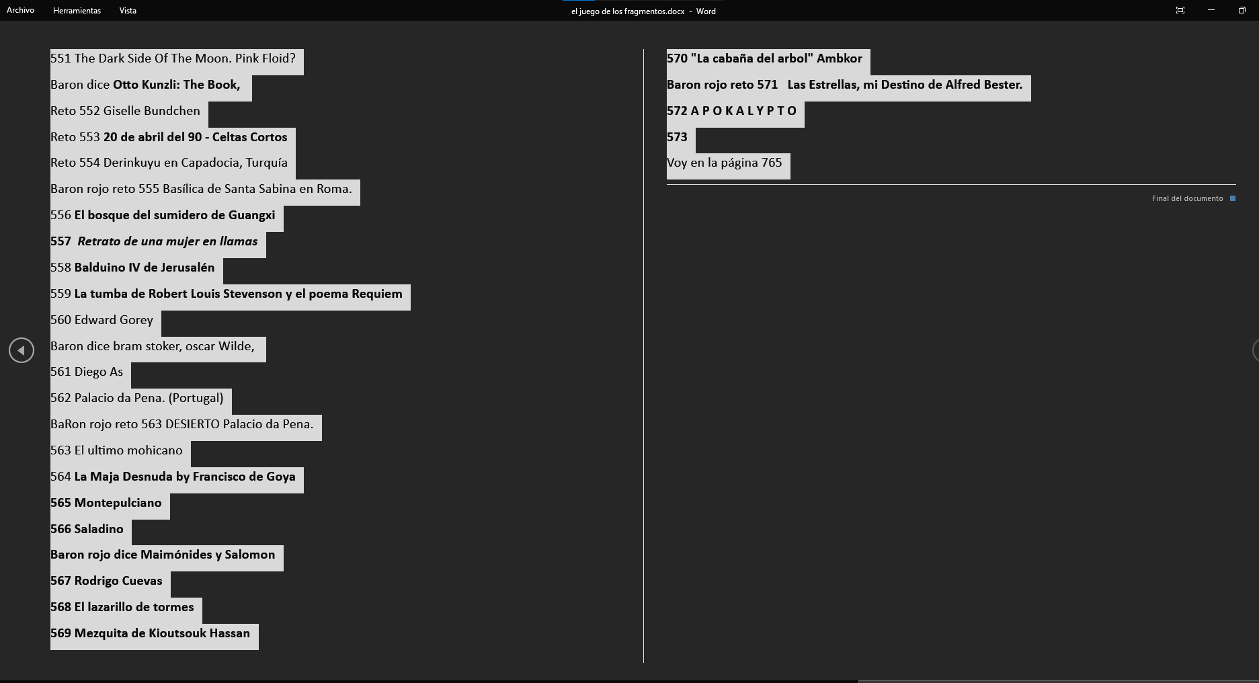This screenshot has height=683, width=1259.
Task: Click the bottom horizontal scrollbar thumb
Action: tap(1057, 680)
